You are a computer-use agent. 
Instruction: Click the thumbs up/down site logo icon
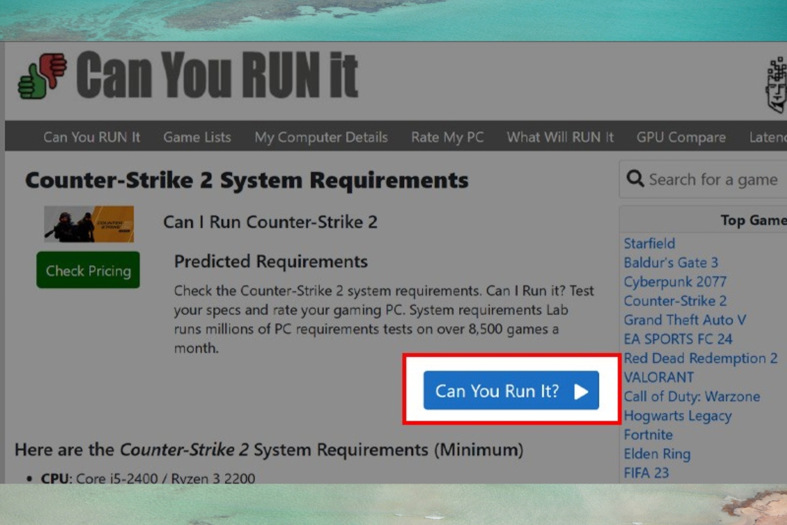(43, 75)
